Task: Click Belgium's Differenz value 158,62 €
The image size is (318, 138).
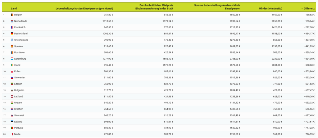Action: (308, 15)
